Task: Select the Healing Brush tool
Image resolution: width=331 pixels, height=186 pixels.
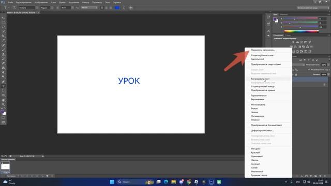Action: (x=3, y=45)
